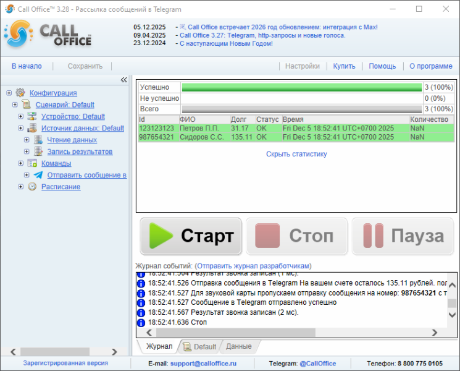Expand the Команды node
Viewport: 460px width, 371px height.
[x=21, y=163]
